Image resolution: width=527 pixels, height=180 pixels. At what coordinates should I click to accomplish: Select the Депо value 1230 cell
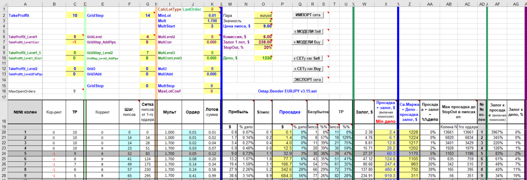pyautogui.click(x=263, y=58)
